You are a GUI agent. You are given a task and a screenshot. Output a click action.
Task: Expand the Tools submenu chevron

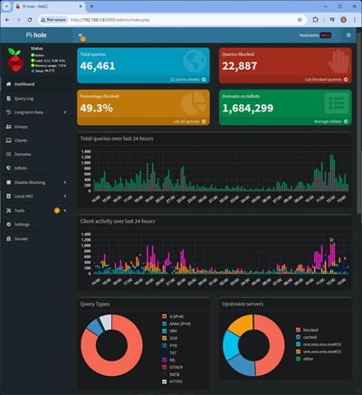pyautogui.click(x=65, y=210)
